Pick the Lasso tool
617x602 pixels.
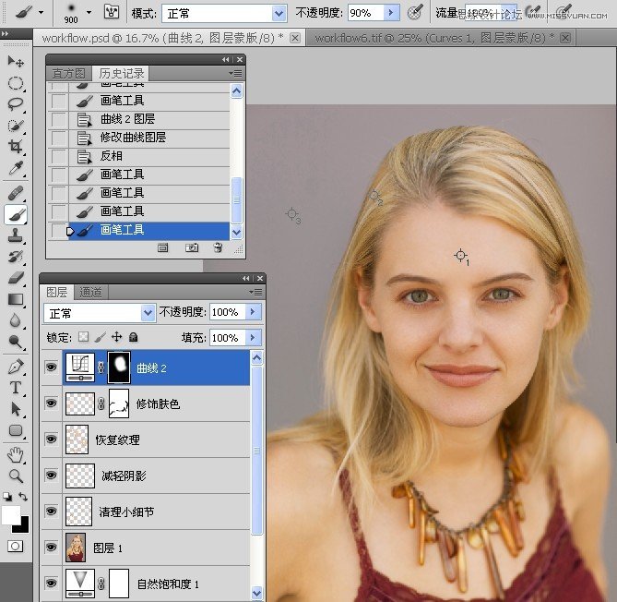tap(16, 103)
